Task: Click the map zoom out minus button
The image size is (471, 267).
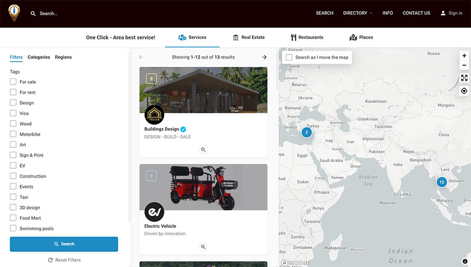Action: coord(464,66)
